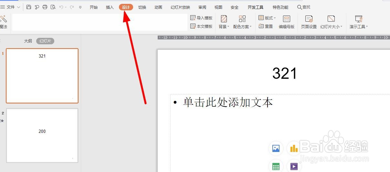The image size is (390, 172).
Task: Open the 版式 layout dropdown
Action: pos(267,18)
